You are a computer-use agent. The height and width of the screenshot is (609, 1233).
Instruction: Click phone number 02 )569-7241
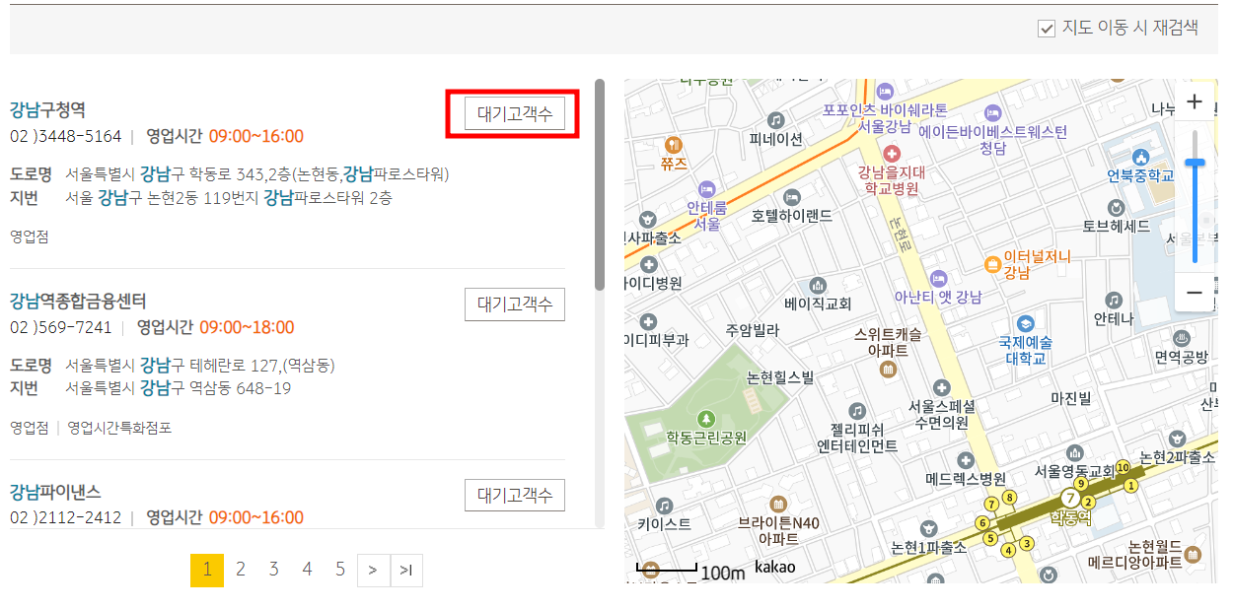[61, 327]
